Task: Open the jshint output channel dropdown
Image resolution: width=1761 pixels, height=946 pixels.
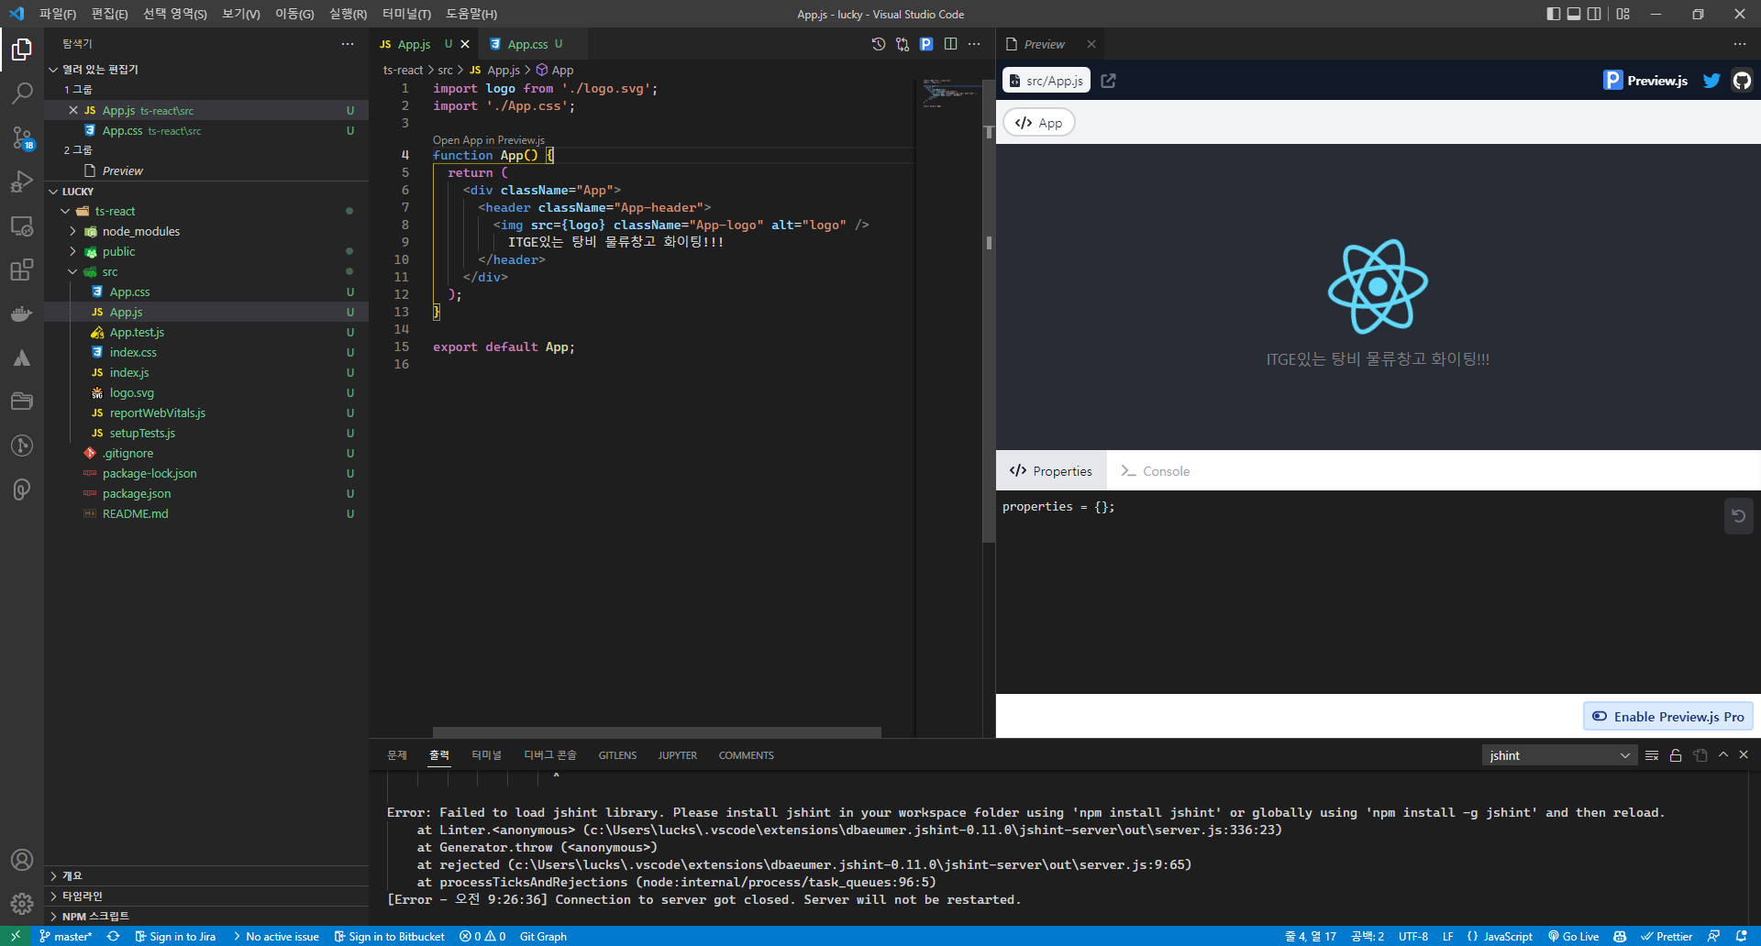Action: pyautogui.click(x=1559, y=755)
